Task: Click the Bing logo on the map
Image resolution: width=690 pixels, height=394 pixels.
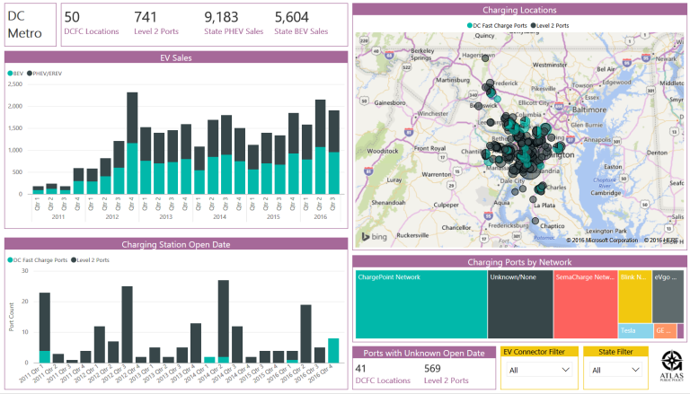Action: [x=374, y=237]
